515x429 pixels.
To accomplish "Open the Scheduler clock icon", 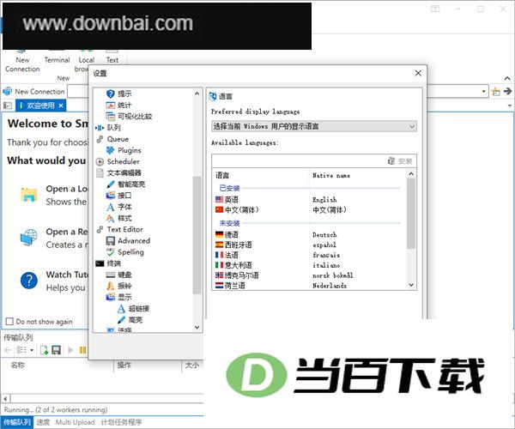I will 100,161.
